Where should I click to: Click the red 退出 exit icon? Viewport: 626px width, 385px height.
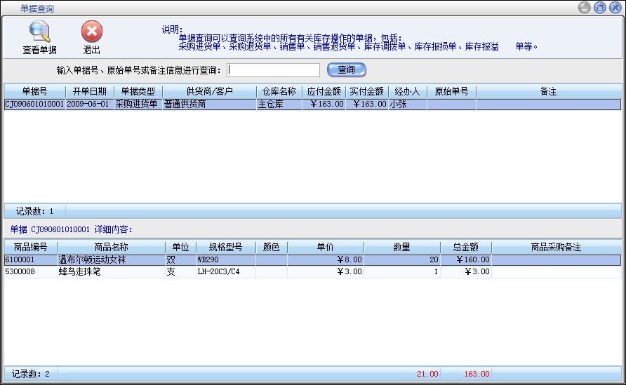click(x=92, y=32)
